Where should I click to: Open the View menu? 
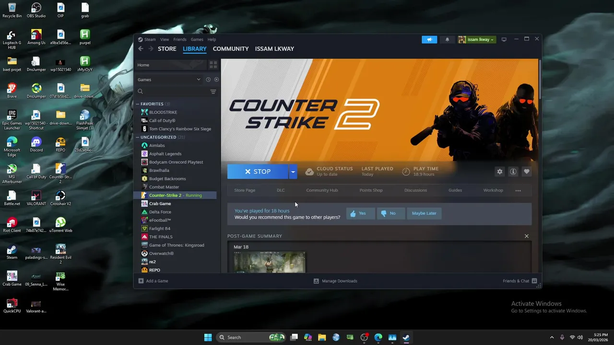tap(165, 39)
